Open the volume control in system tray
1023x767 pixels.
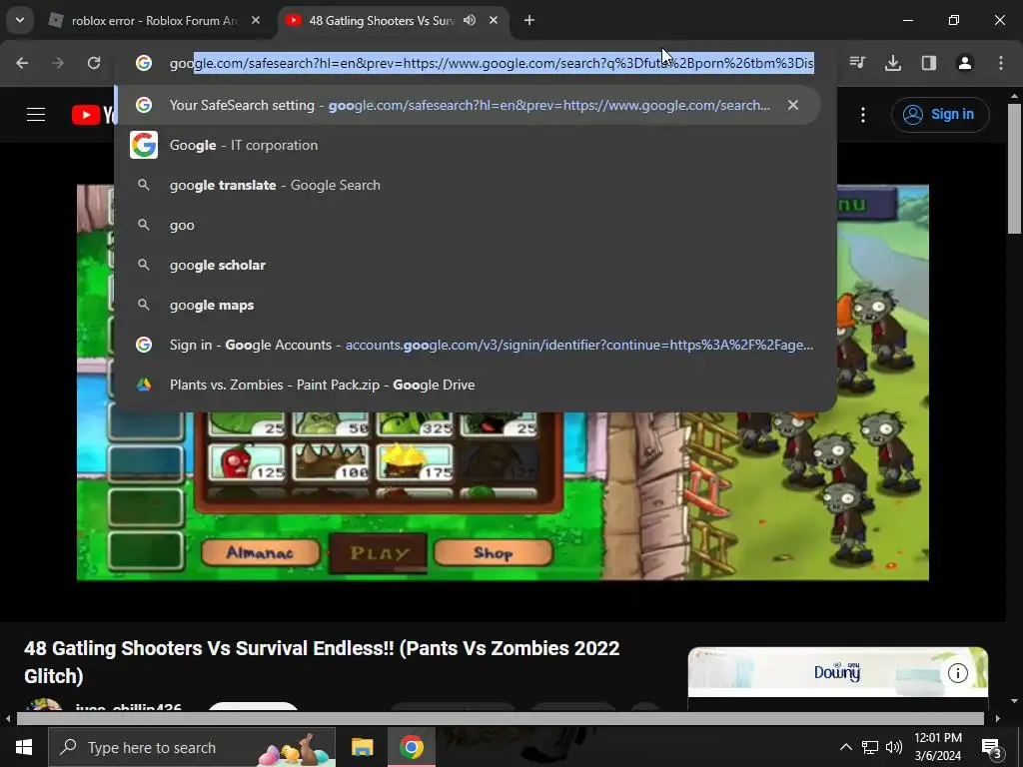(x=894, y=747)
